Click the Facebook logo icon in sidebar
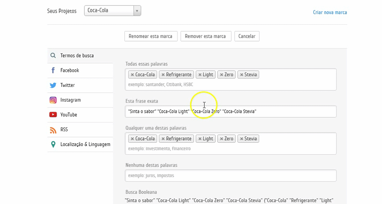The height and width of the screenshot is (204, 382). (53, 70)
